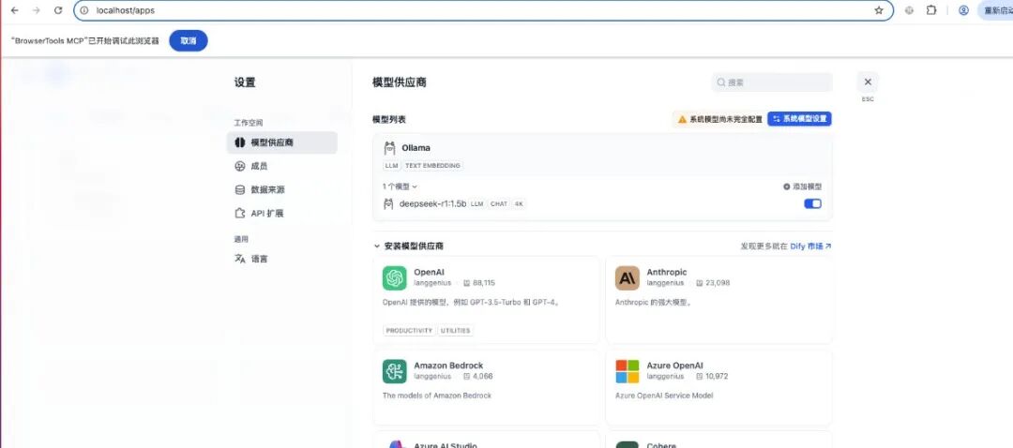Image resolution: width=1013 pixels, height=448 pixels.
Task: Go forward using the browser forward arrow
Action: coord(37,10)
